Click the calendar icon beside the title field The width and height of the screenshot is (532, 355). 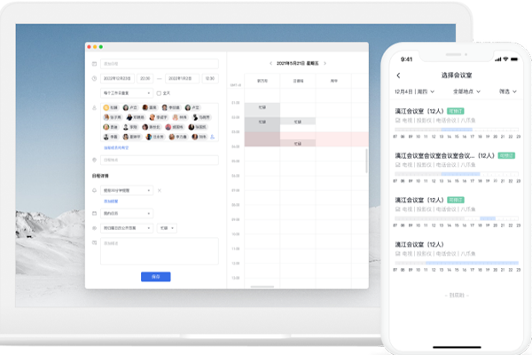[x=94, y=64]
